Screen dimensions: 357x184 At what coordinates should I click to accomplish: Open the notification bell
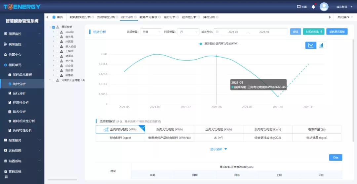313,7
